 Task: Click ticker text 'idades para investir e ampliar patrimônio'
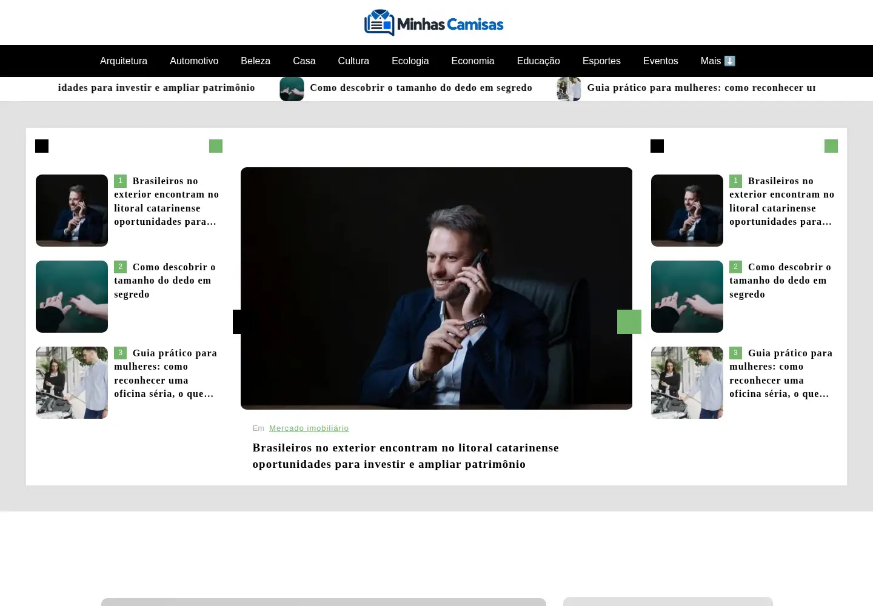coord(156,88)
